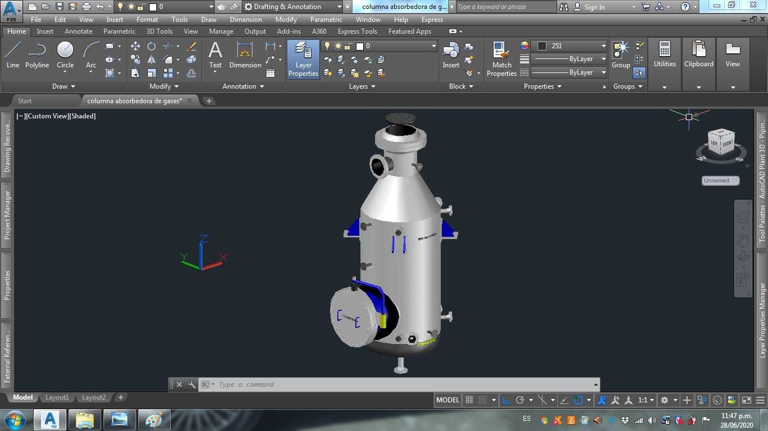This screenshot has height=431, width=768.
Task: Select the Polyline tool
Action: pos(37,55)
